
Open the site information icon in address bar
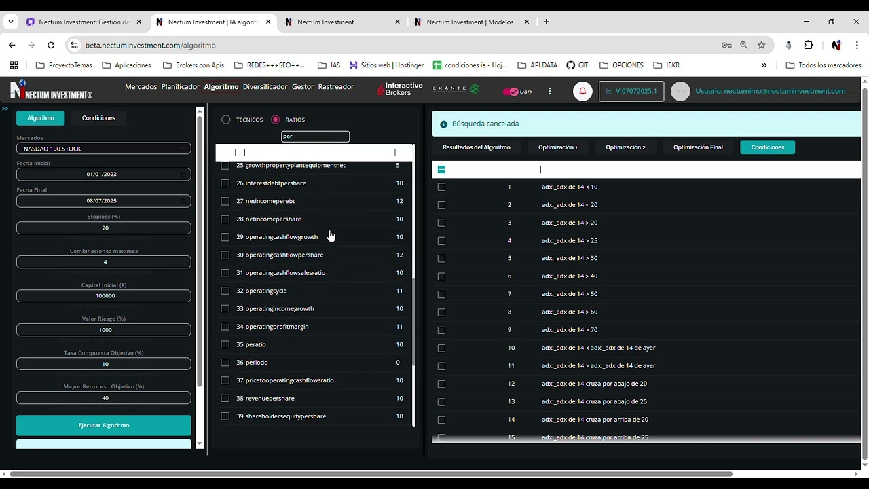74,45
